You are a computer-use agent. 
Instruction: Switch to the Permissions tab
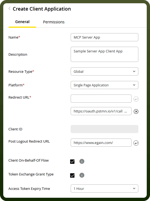point(54,22)
